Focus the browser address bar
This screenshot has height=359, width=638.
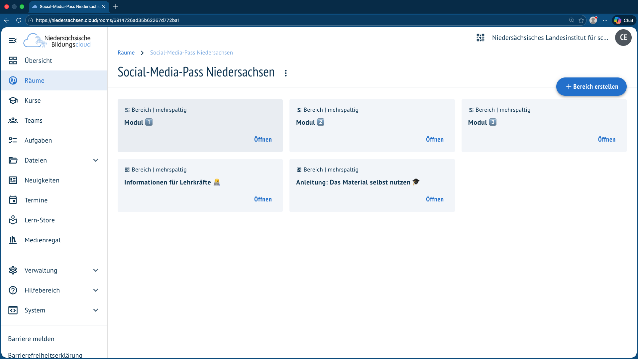click(x=299, y=20)
